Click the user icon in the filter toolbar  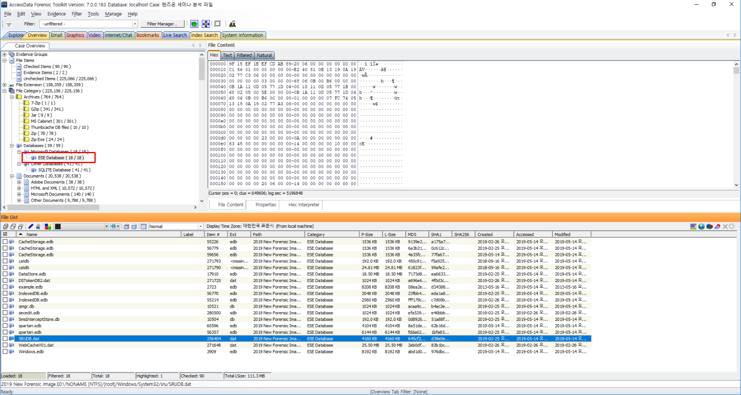click(232, 24)
